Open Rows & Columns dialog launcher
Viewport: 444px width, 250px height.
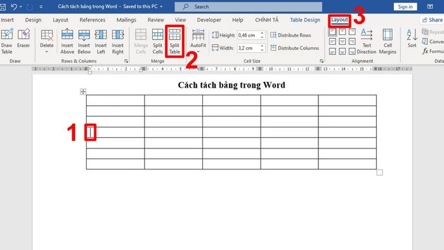[x=126, y=61]
